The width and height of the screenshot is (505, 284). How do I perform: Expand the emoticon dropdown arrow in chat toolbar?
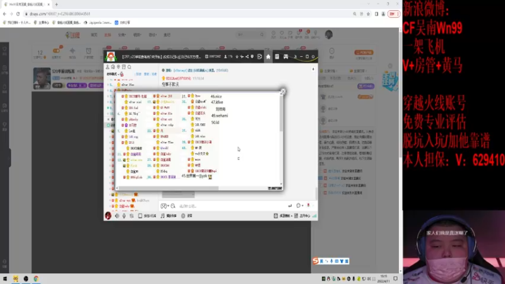pyautogui.click(x=168, y=206)
